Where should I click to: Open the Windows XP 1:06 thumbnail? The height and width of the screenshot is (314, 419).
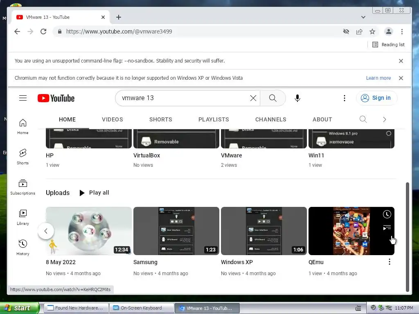click(x=264, y=231)
